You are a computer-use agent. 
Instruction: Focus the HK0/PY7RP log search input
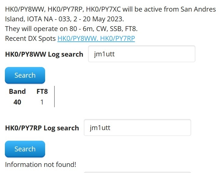(x=137, y=128)
